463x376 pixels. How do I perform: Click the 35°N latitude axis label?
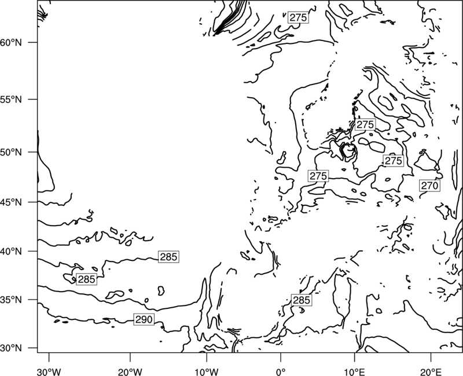coord(11,300)
